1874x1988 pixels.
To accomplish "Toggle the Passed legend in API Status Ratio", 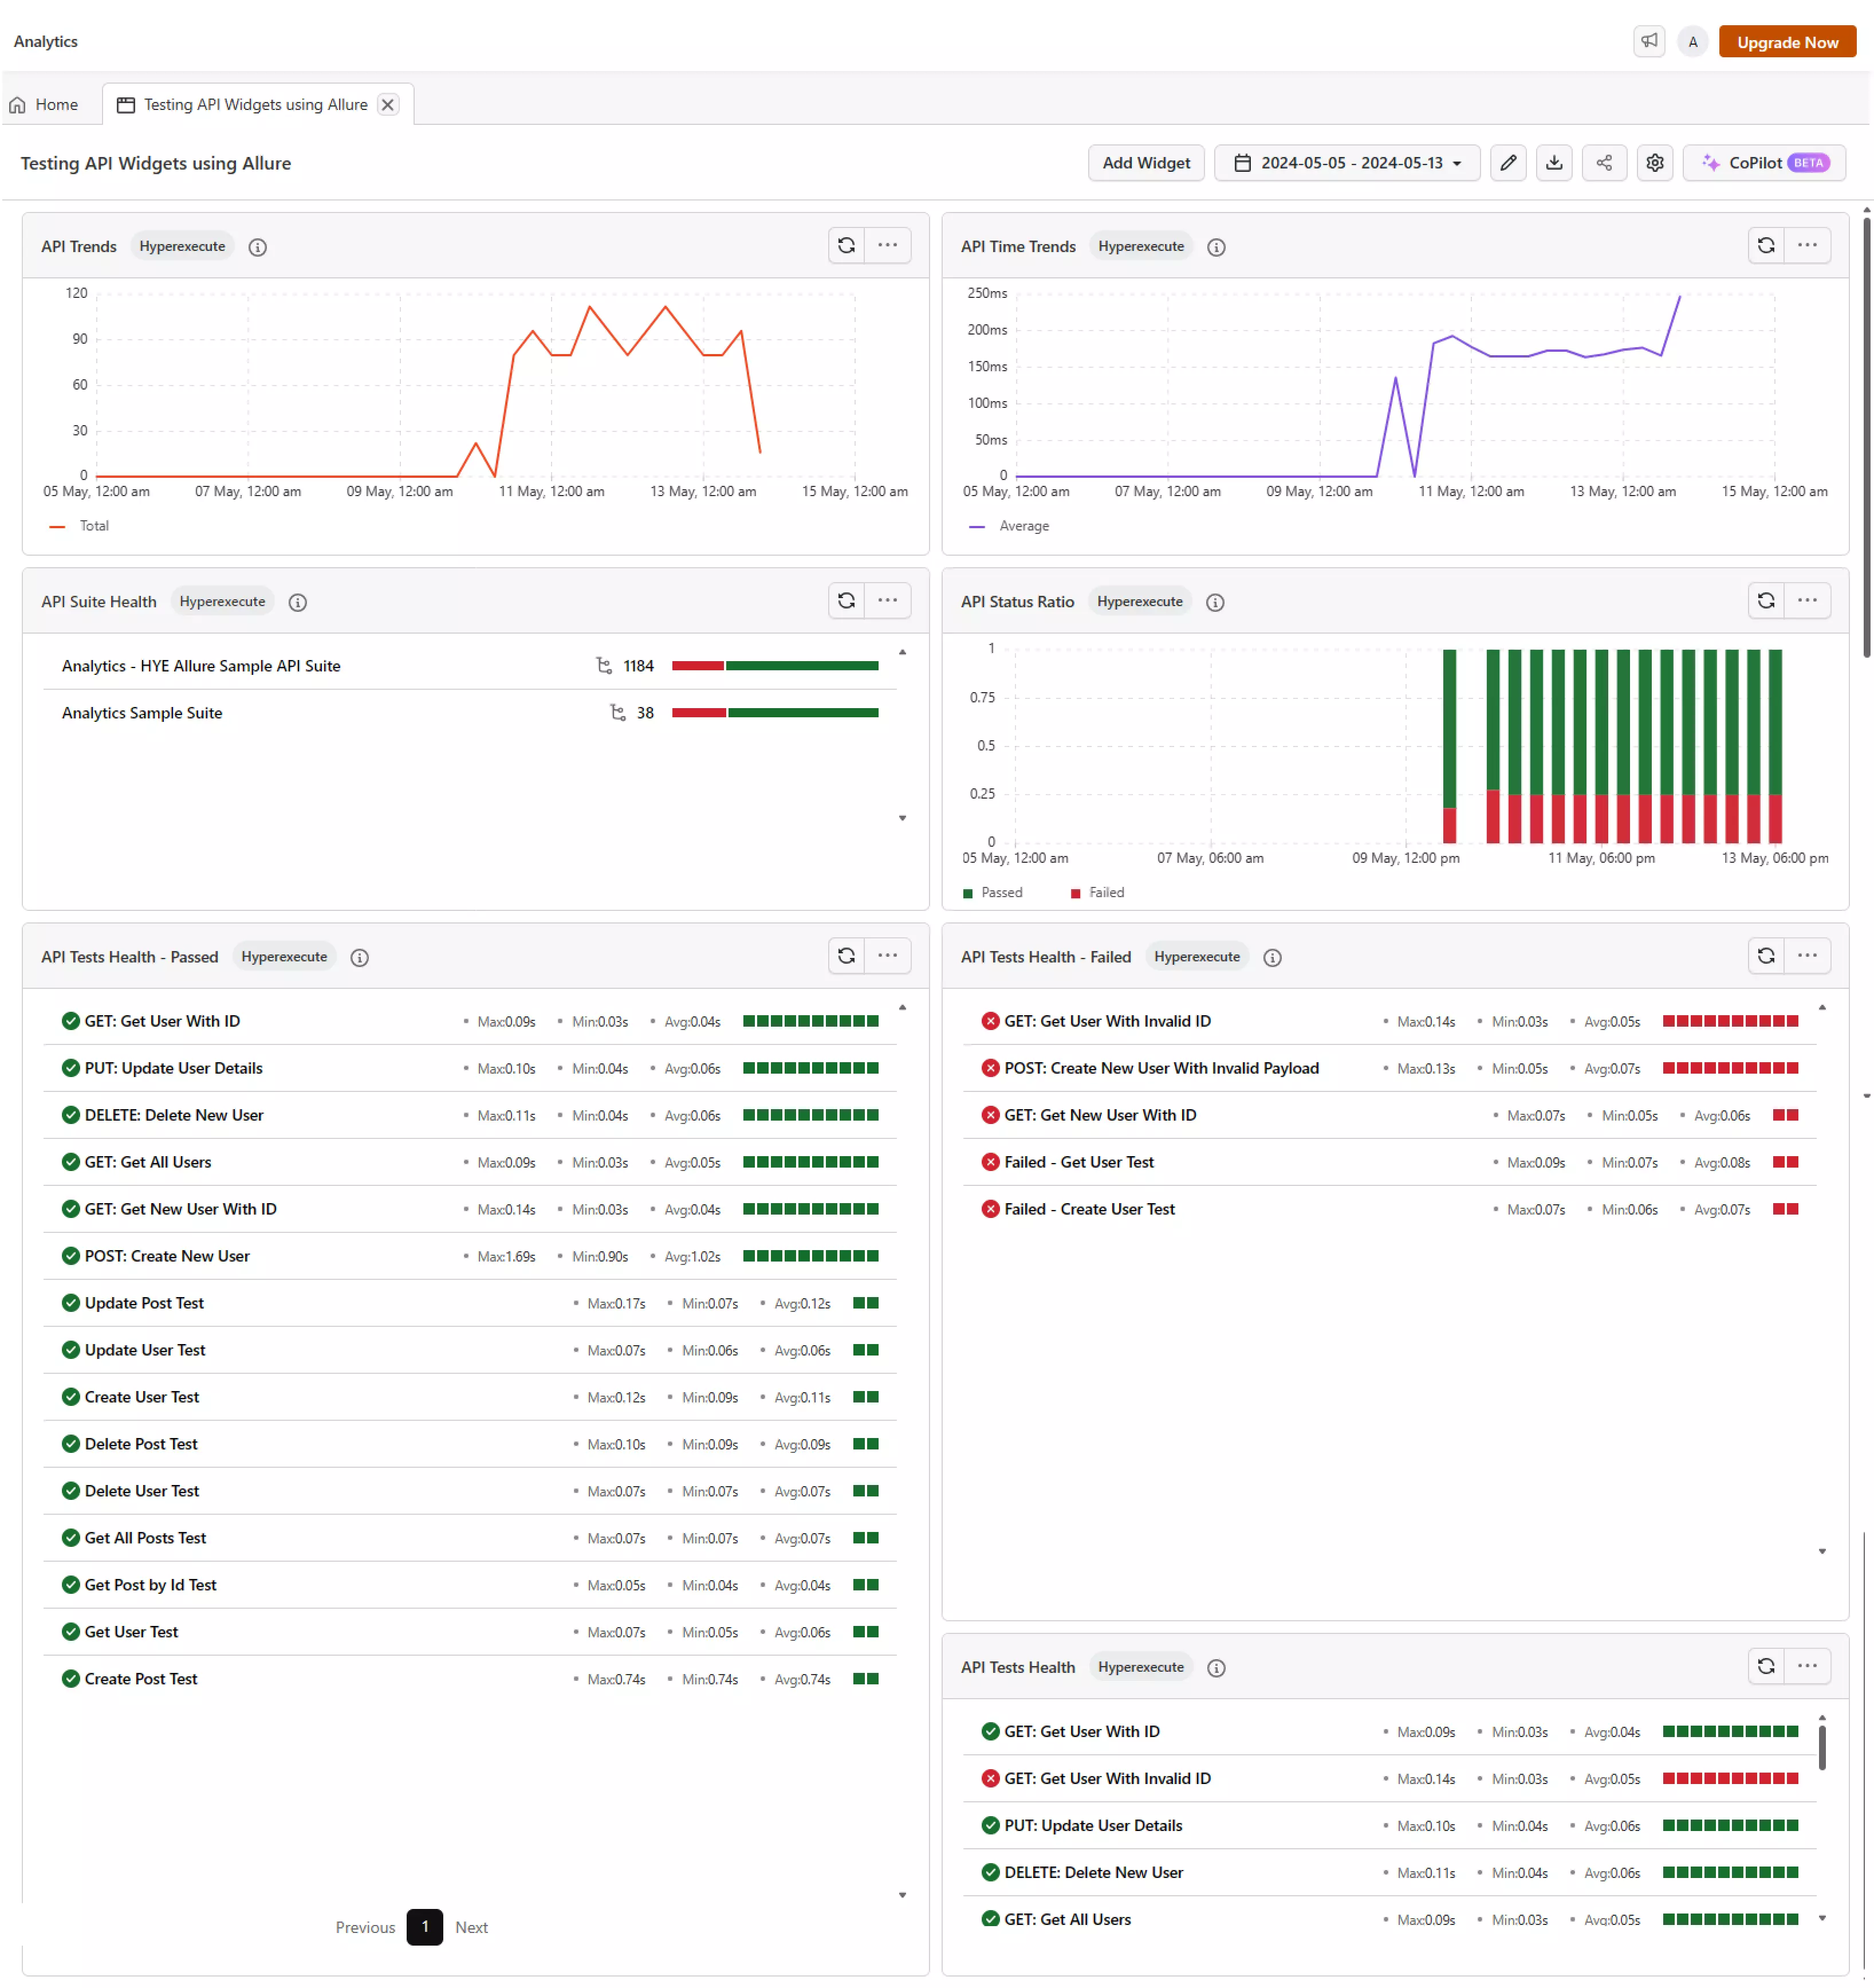I will 991,892.
